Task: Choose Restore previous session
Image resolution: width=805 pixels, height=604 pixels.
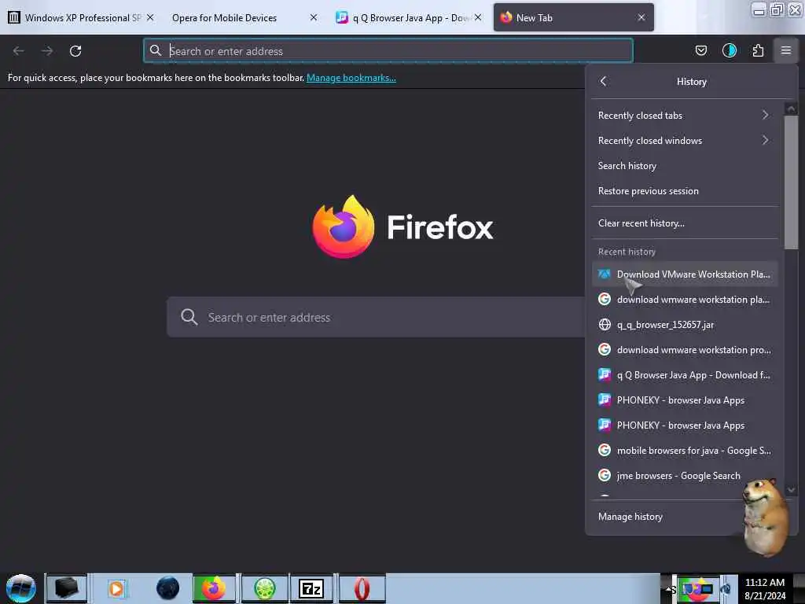Action: pos(685,191)
